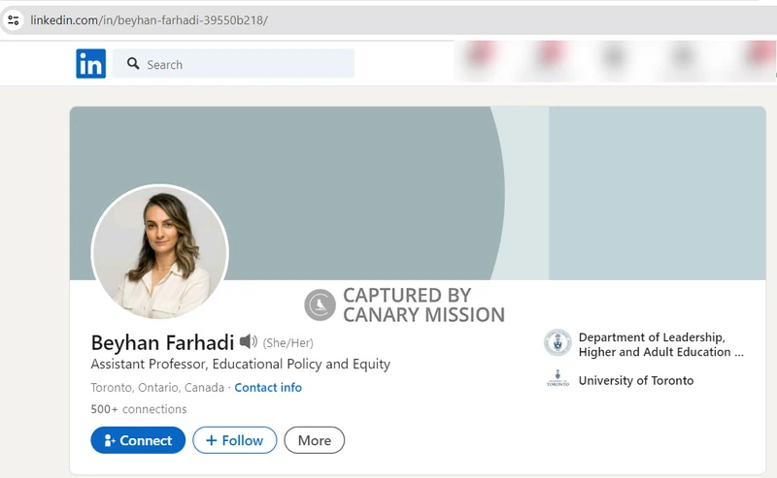
Task: Click the magnifying glass search icon
Action: 133,63
